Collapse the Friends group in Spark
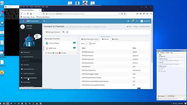The width and height of the screenshot is (187, 105). [x=158, y=62]
